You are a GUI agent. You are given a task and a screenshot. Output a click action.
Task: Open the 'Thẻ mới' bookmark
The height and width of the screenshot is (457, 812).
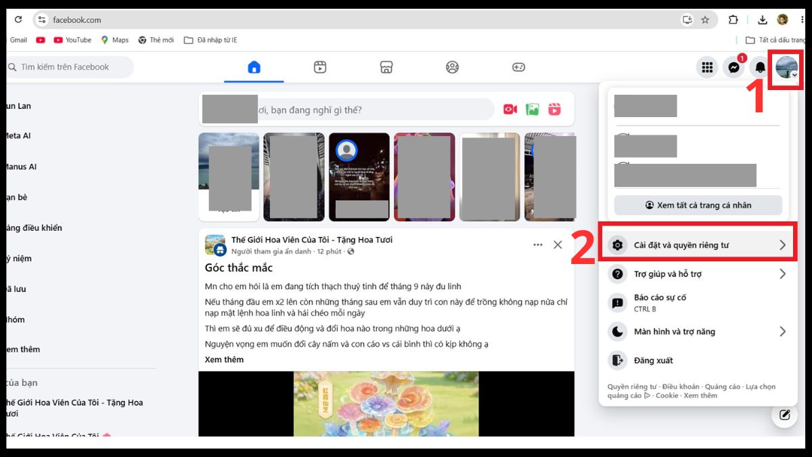coord(156,40)
